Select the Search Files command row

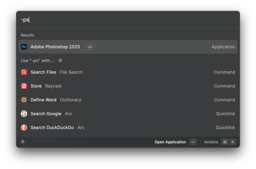128,72
